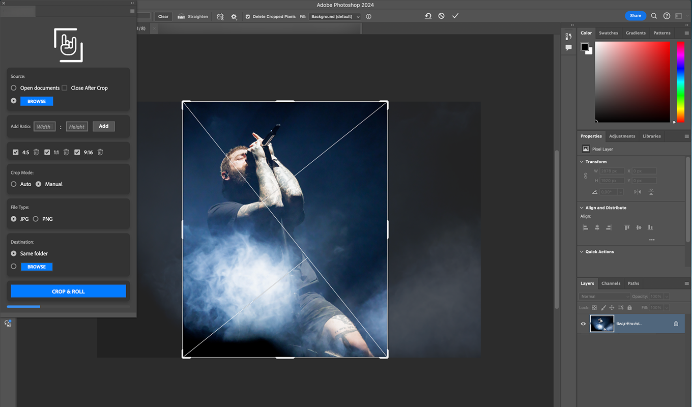Enable Delete Cropped Pixels
Viewport: 692px width, 407px height.
(x=248, y=16)
